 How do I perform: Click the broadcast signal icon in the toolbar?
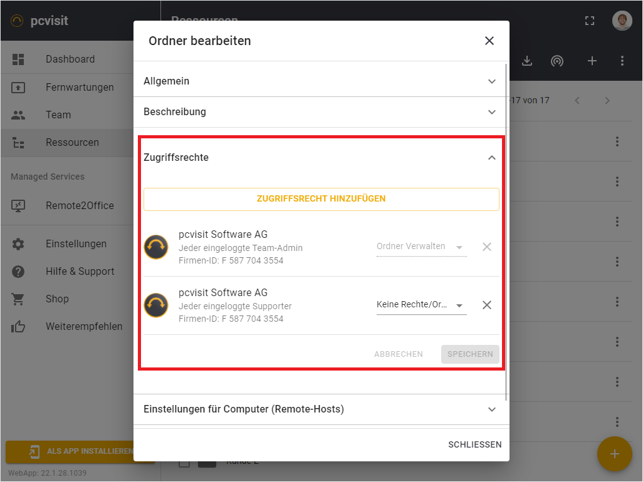(x=557, y=61)
